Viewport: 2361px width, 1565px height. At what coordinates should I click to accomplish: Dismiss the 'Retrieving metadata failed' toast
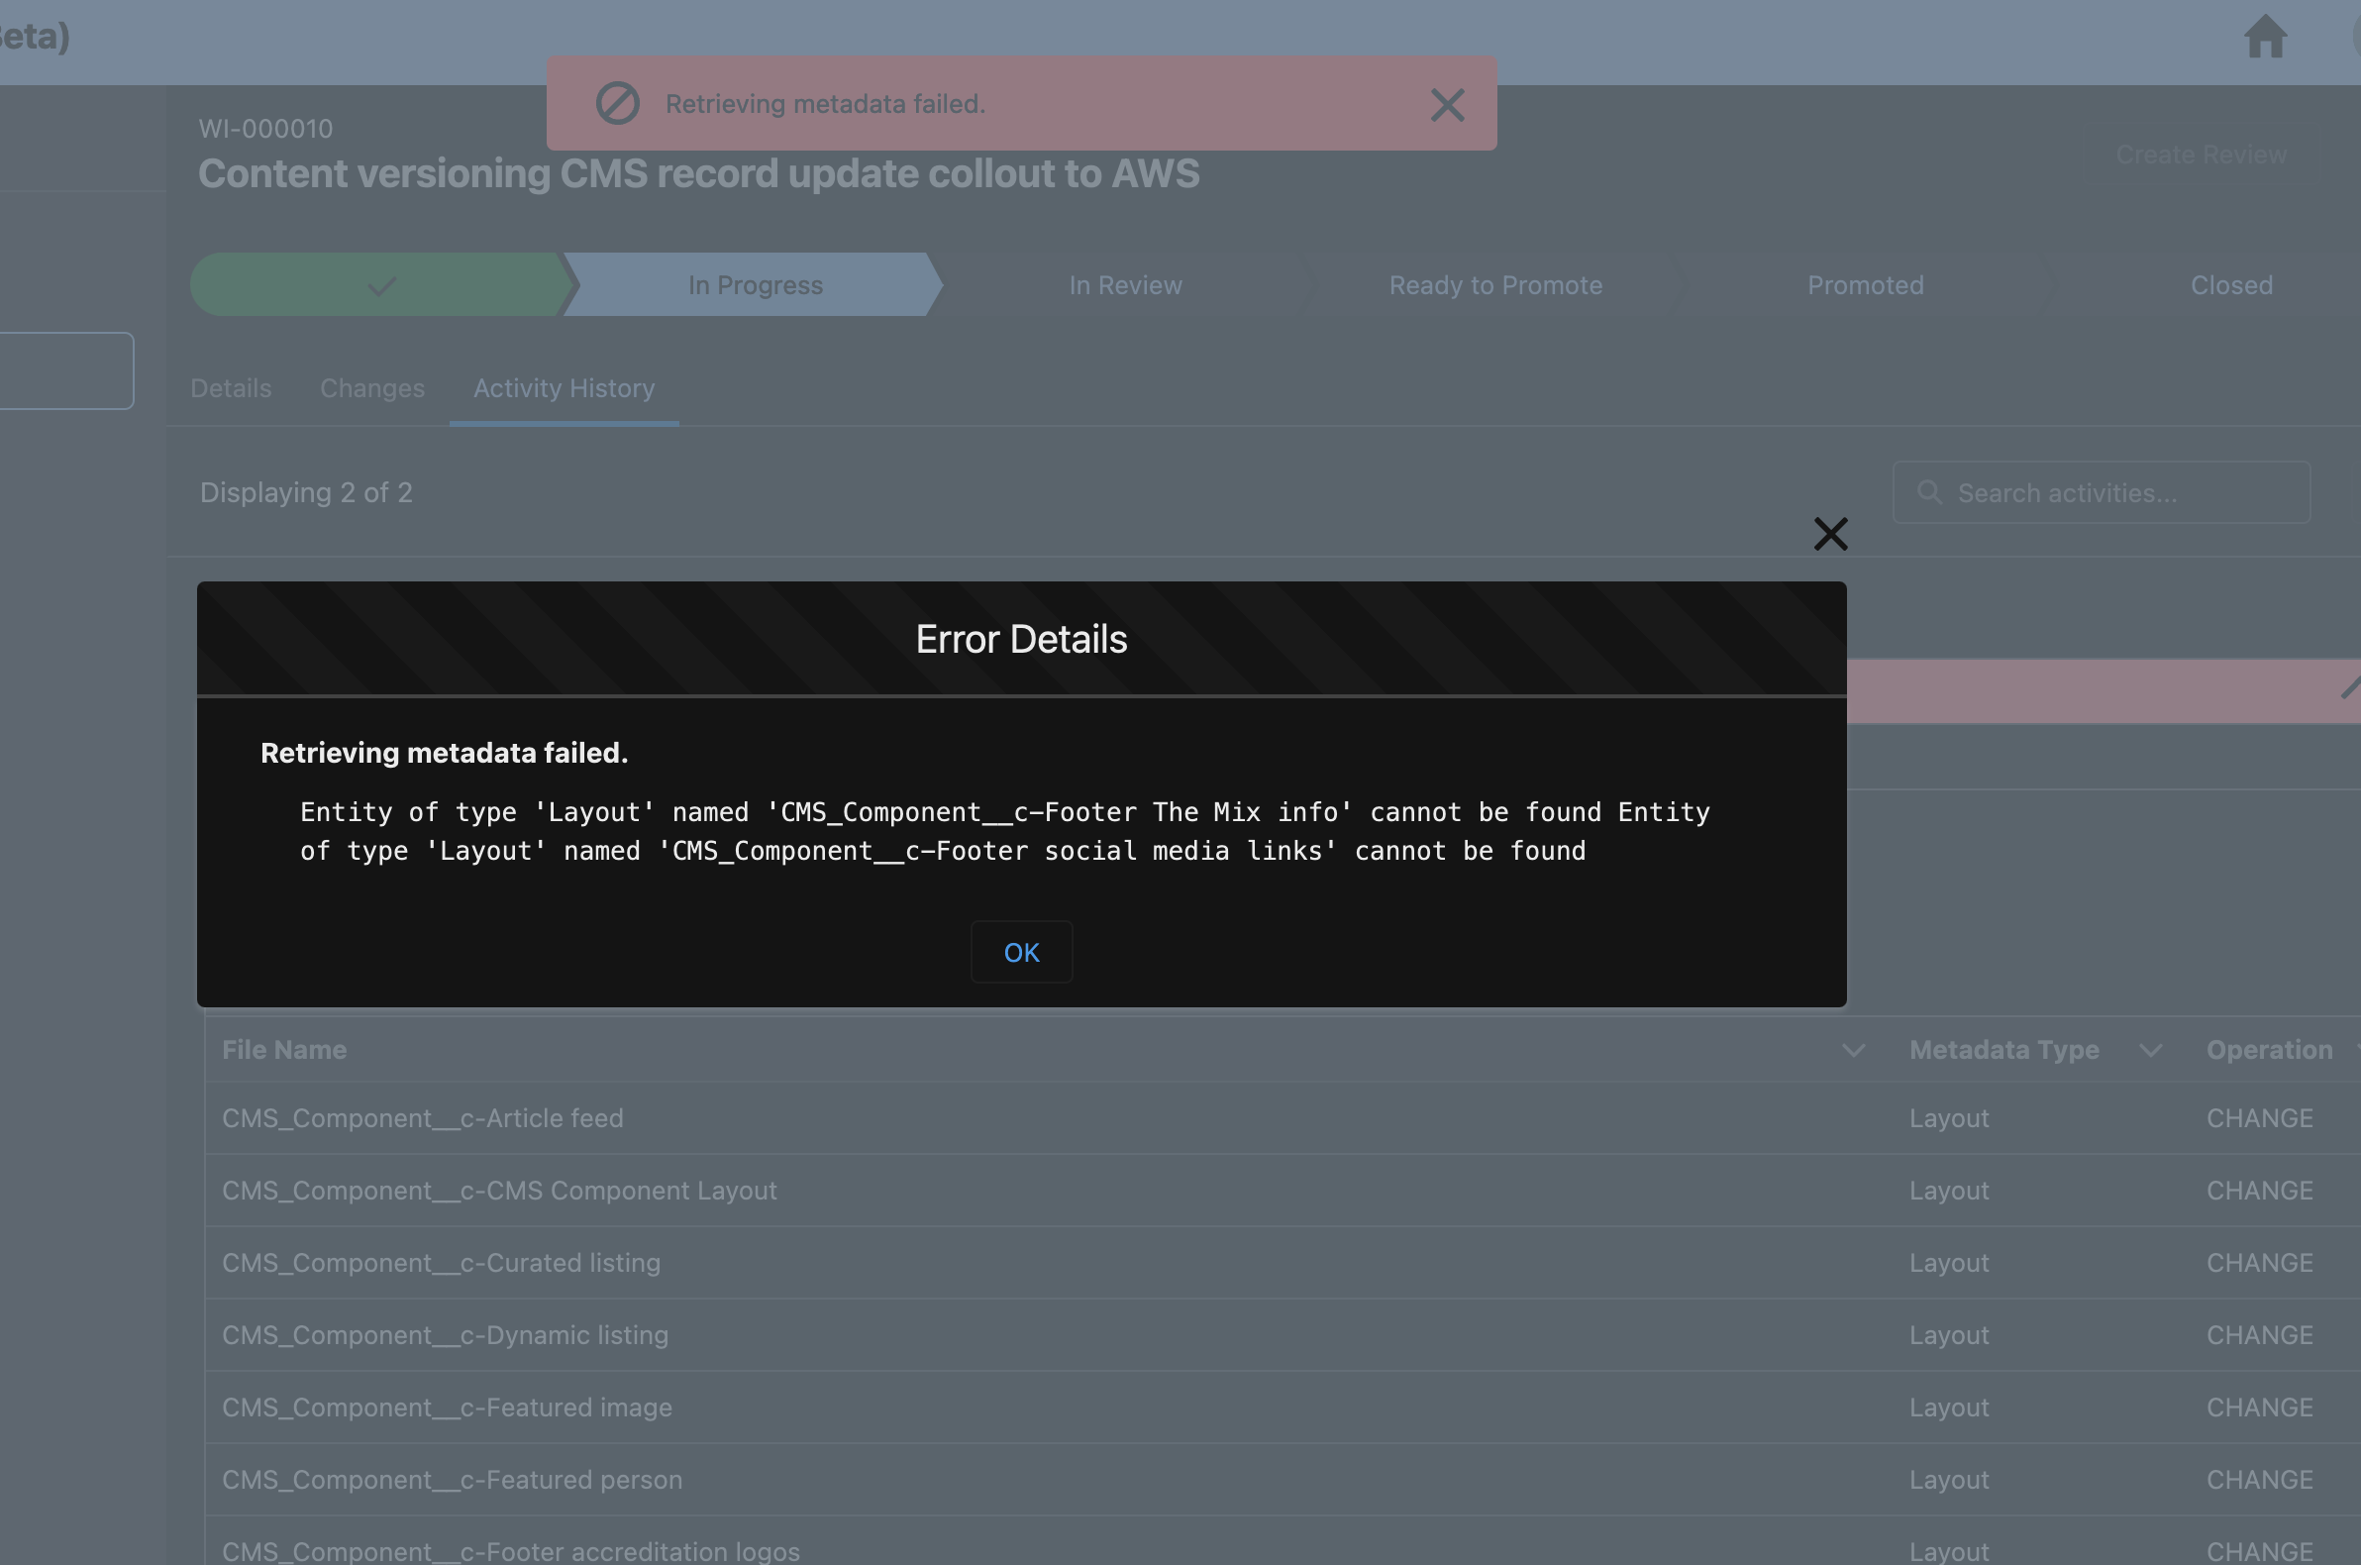coord(1446,105)
